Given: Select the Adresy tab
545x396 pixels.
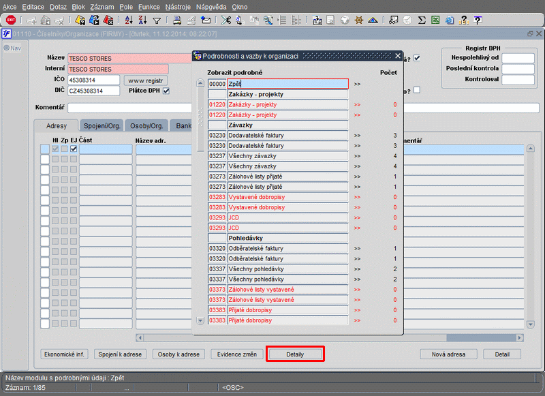Looking at the screenshot, I should click(x=57, y=125).
